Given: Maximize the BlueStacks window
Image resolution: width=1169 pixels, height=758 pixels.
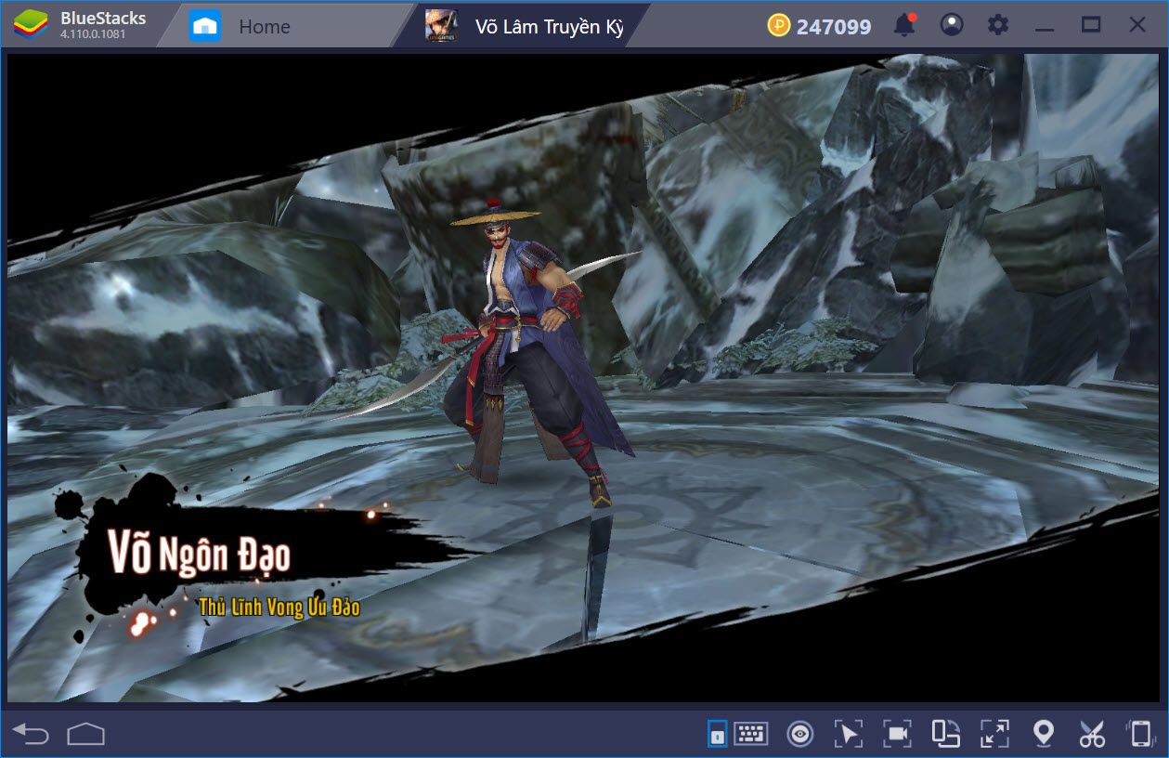Looking at the screenshot, I should point(1092,25).
